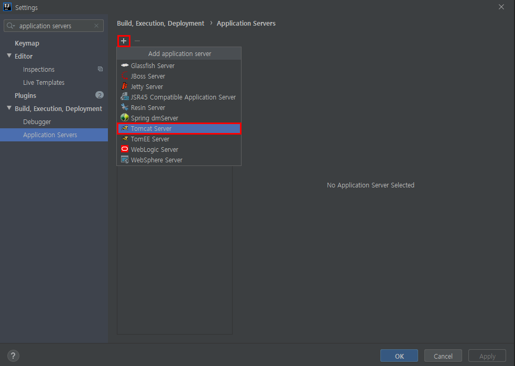Open help via the question mark

pyautogui.click(x=13, y=356)
